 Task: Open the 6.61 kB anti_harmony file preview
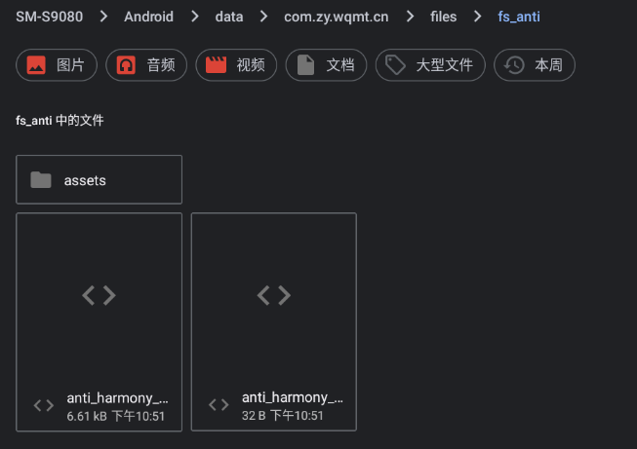click(x=100, y=295)
